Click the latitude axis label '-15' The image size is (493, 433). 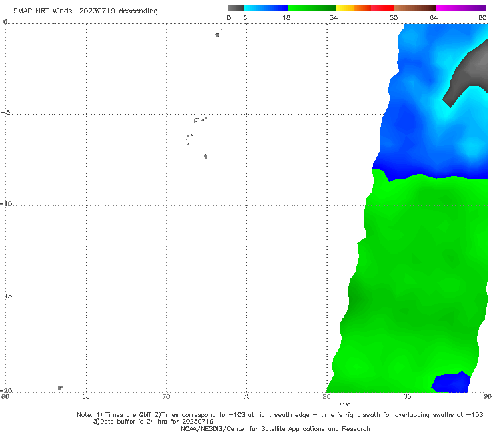click(6, 296)
